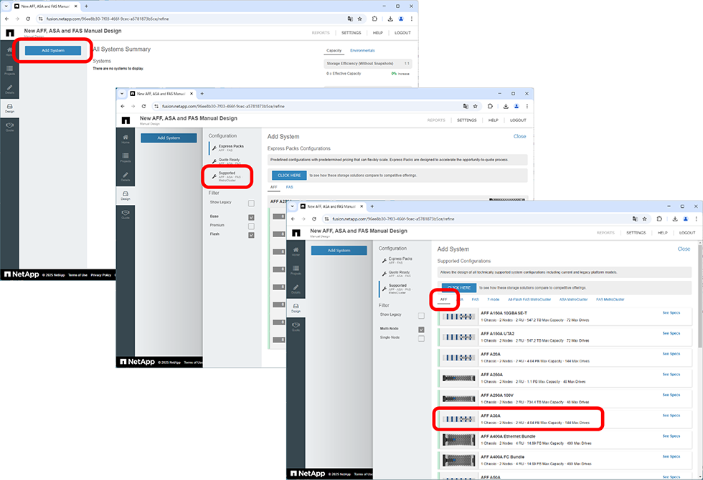The height and width of the screenshot is (480, 703).
Task: Open Details in the back window sidebar
Action: pos(9,89)
